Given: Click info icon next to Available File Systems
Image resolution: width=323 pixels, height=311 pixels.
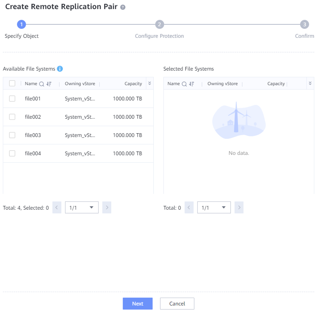Looking at the screenshot, I should 60,69.
